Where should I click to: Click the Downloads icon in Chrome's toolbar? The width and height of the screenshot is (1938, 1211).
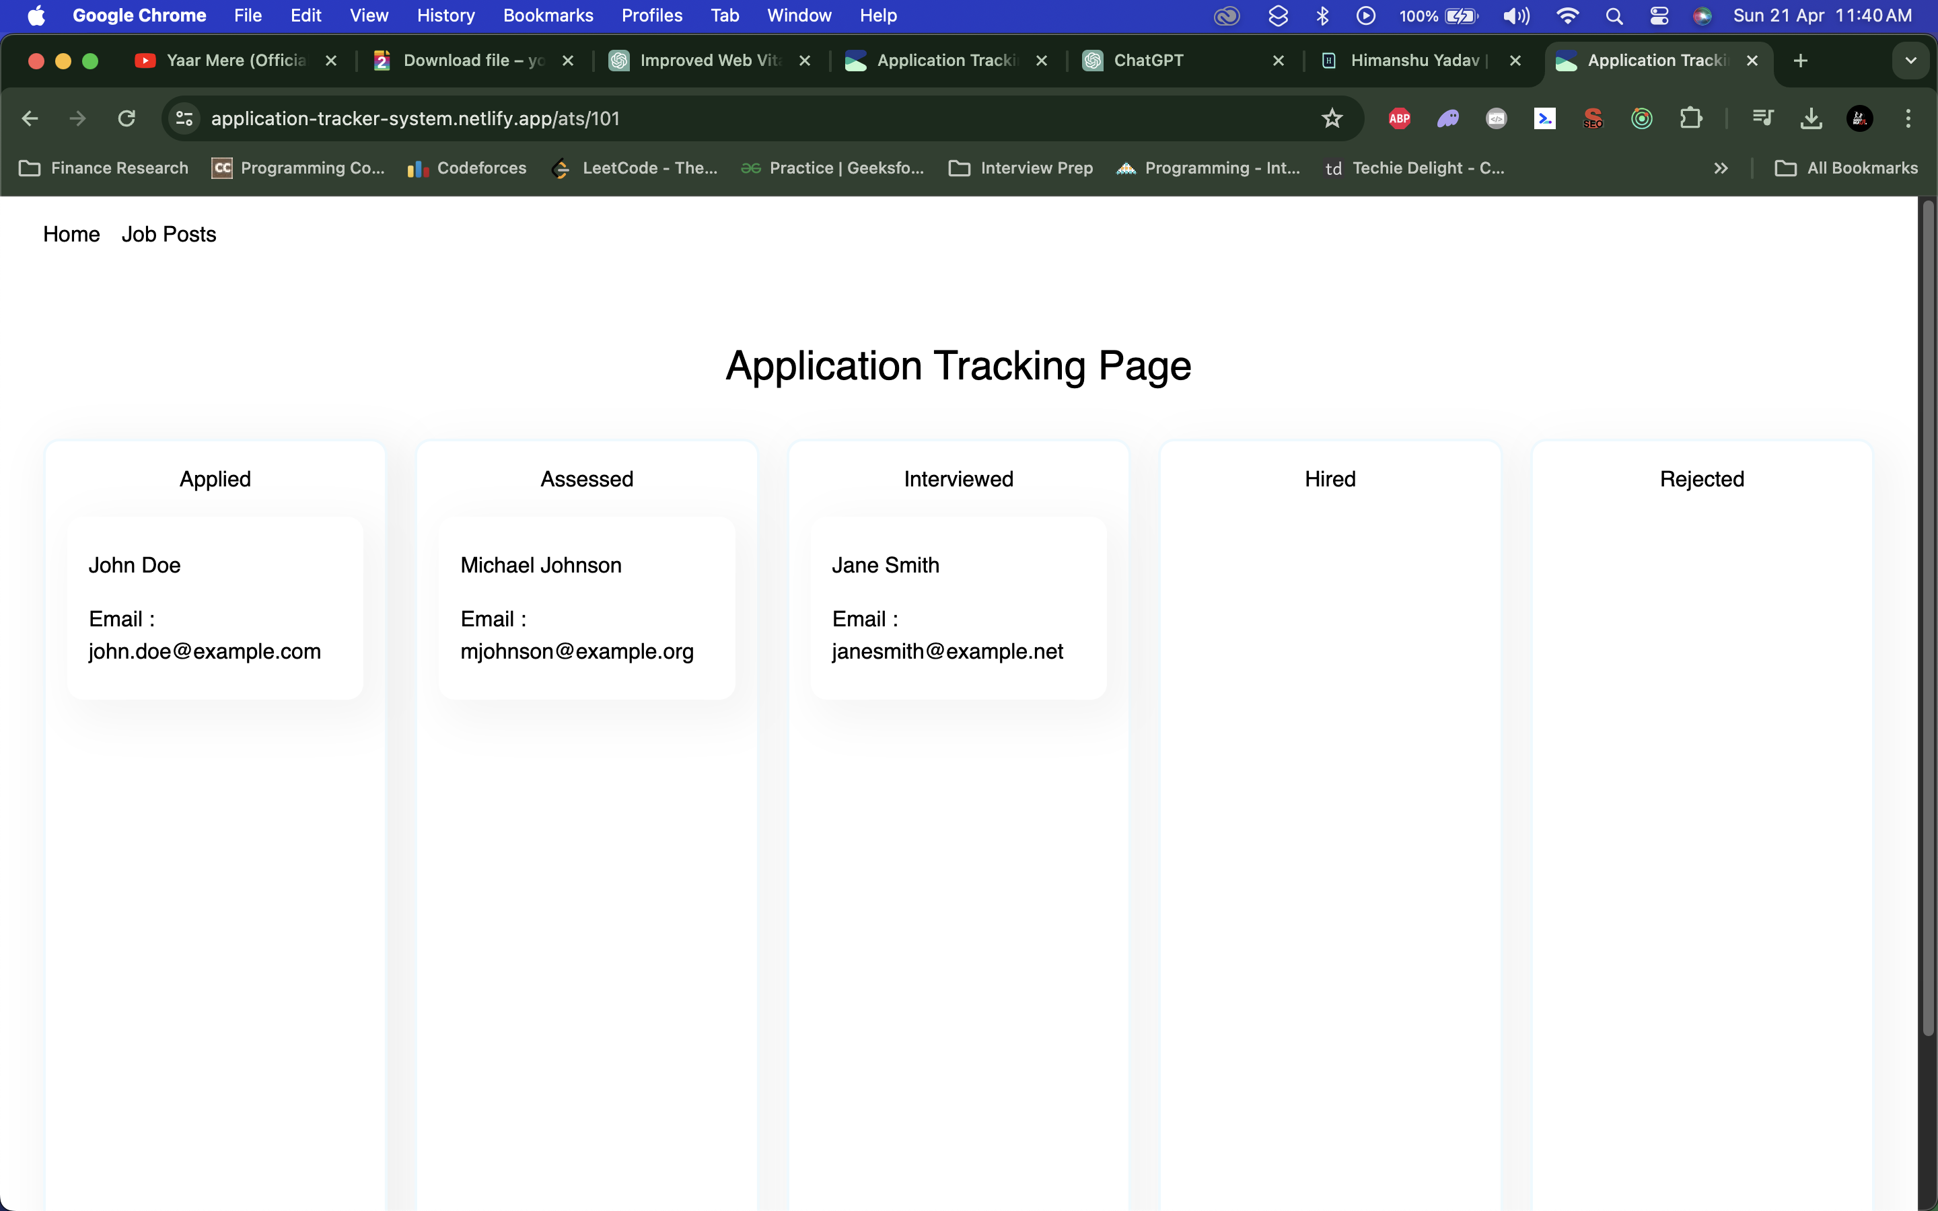pos(1811,118)
